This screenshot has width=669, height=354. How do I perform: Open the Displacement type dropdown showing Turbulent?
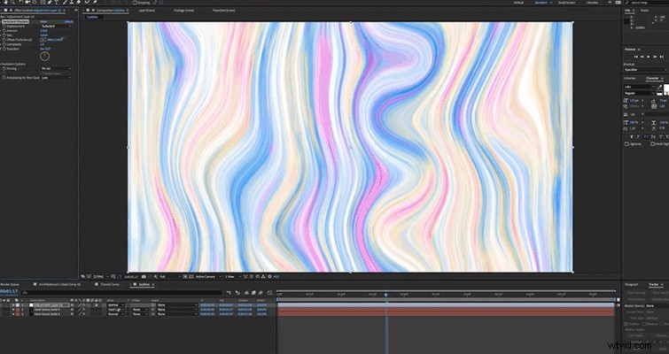click(x=56, y=26)
